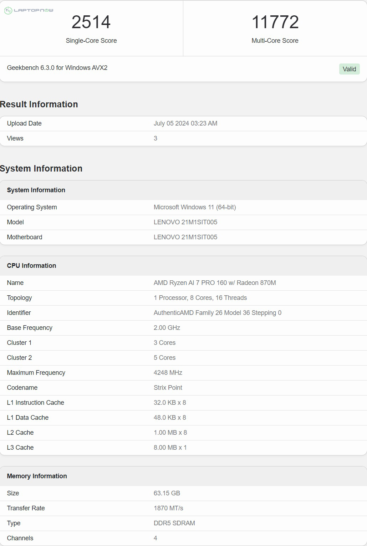The height and width of the screenshot is (546, 367).
Task: Click the Motherboard row label
Action: [x=25, y=237]
